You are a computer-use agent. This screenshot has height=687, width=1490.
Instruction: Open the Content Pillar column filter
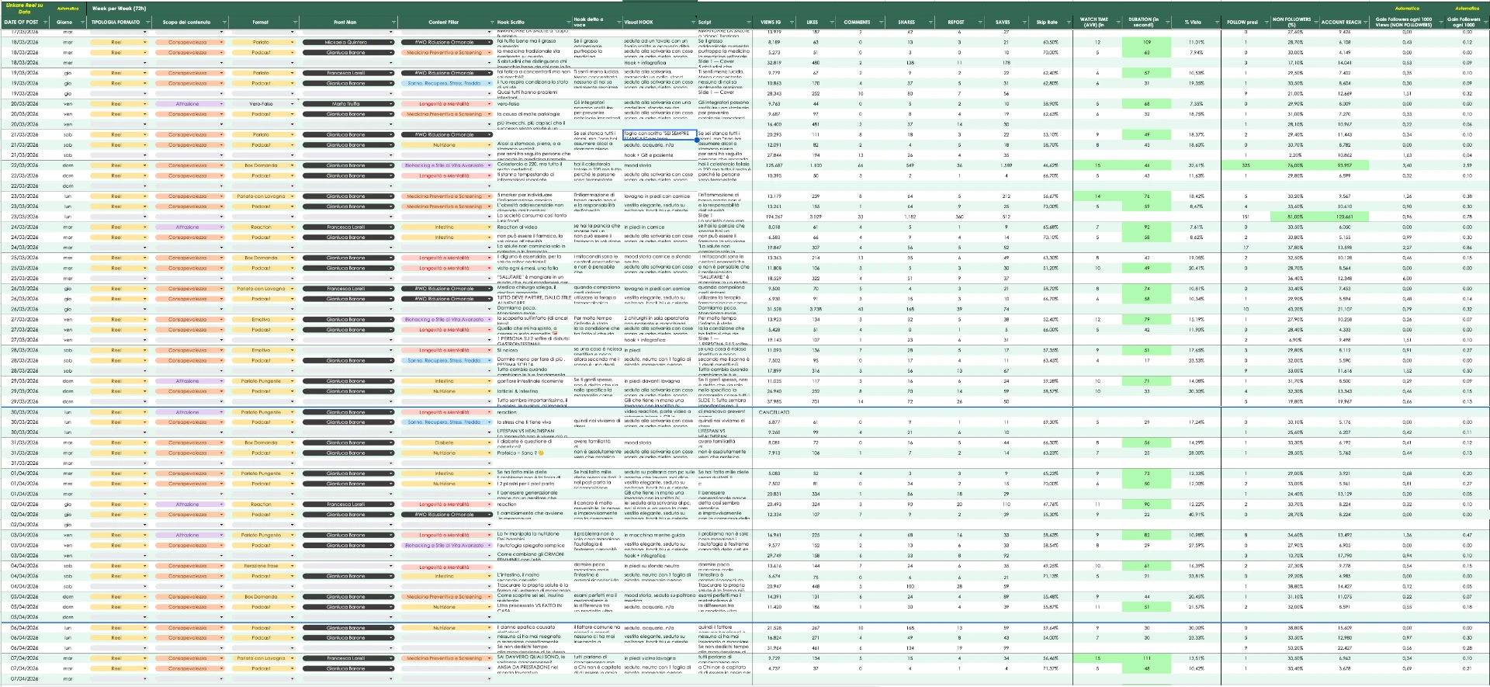(492, 23)
